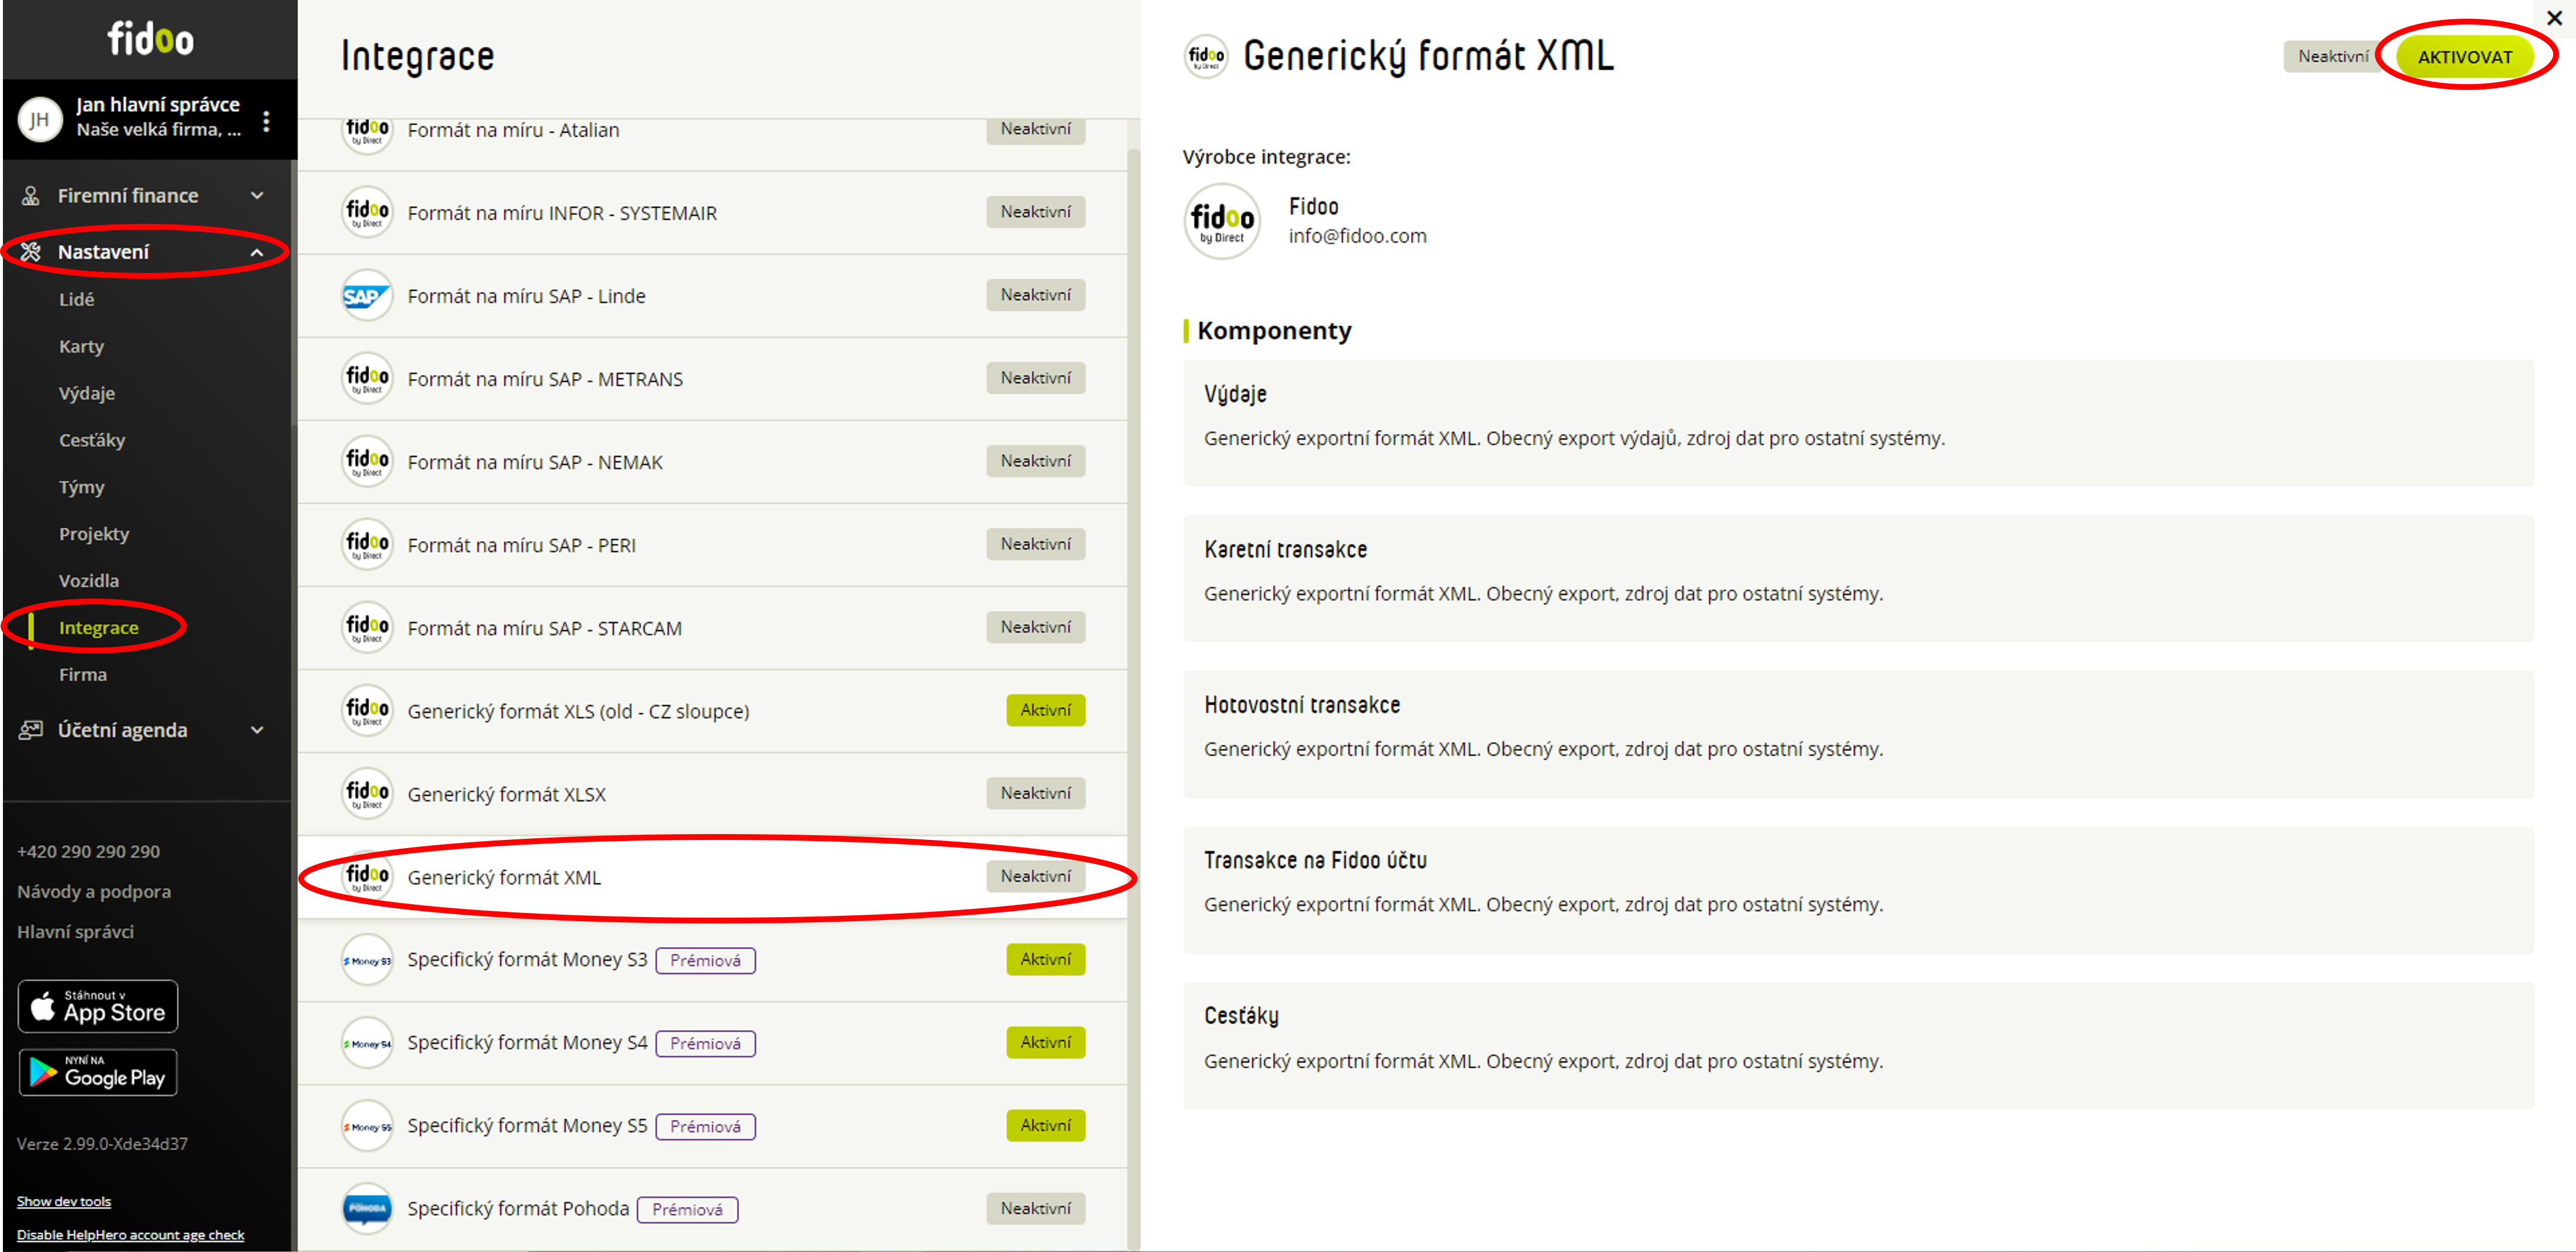
Task: Open the three-dot user menu
Action: (x=266, y=121)
